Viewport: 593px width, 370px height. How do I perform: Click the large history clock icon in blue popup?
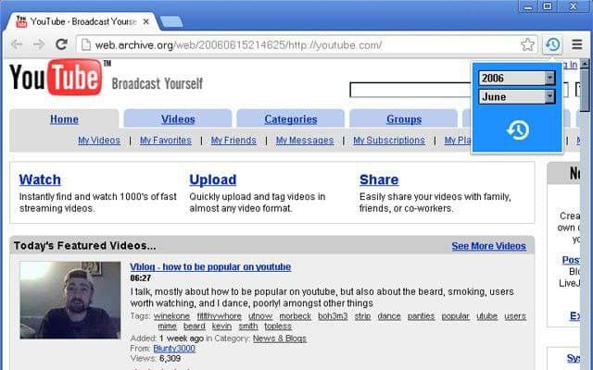pyautogui.click(x=518, y=129)
